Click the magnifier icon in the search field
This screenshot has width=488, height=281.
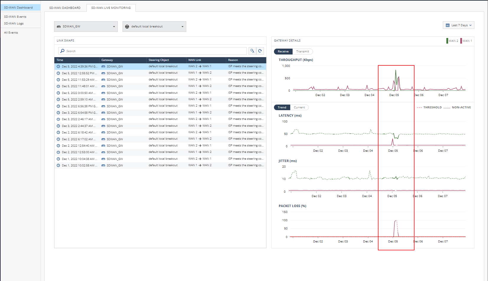[x=62, y=51]
